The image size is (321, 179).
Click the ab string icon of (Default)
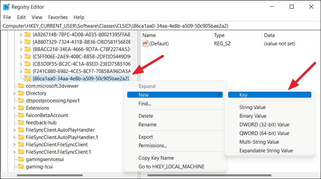tap(145, 43)
